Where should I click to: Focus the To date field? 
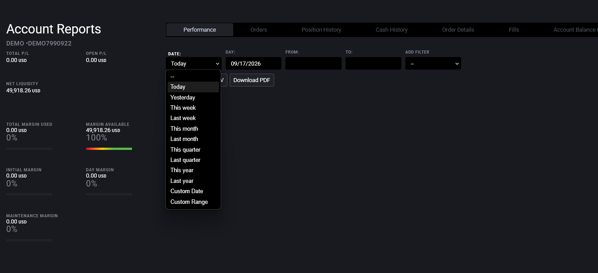[373, 63]
